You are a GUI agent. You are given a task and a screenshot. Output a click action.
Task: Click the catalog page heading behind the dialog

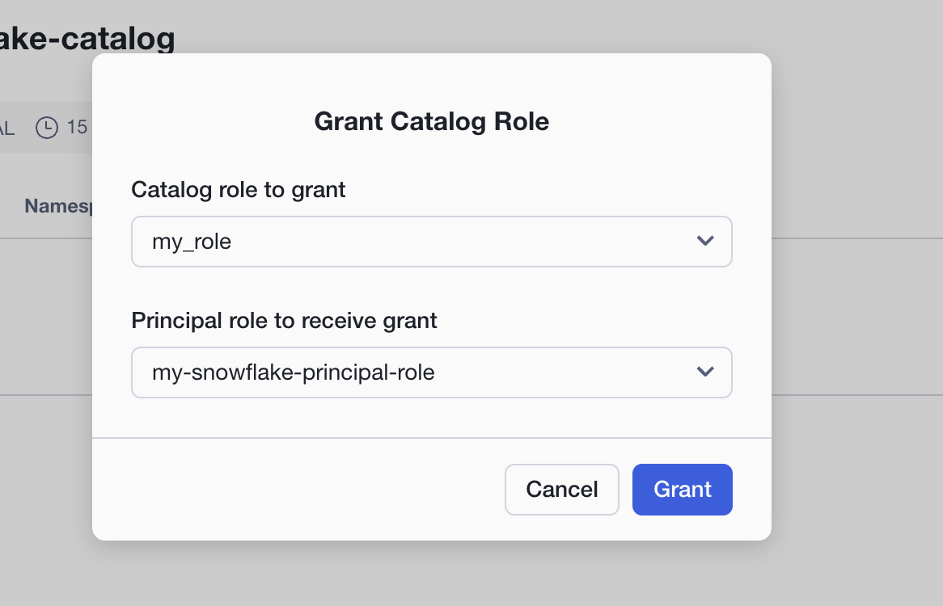tap(87, 39)
